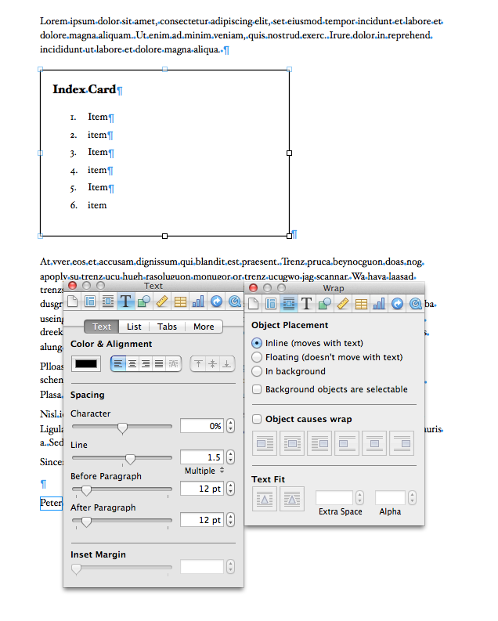Click Character spacing stepper
Viewport: 498px width, 621px height.
(230, 426)
